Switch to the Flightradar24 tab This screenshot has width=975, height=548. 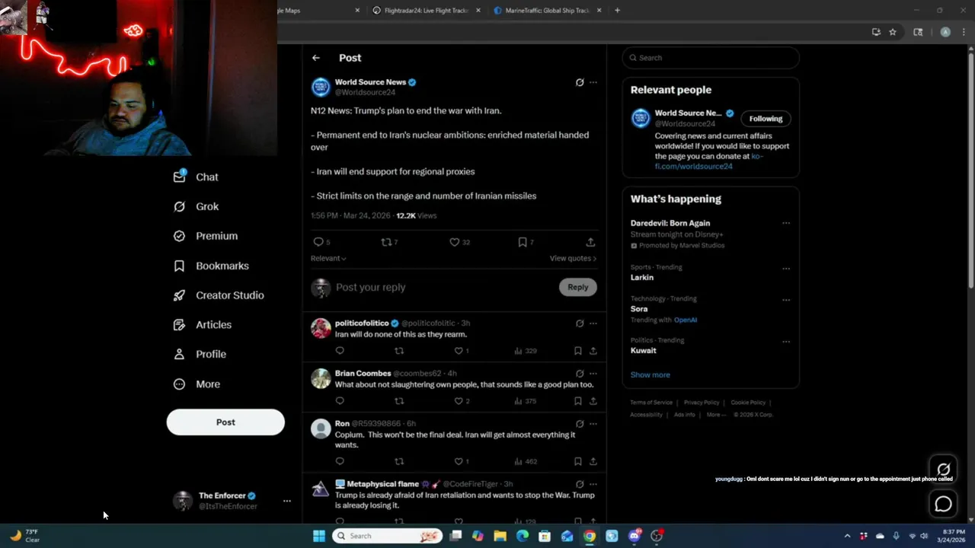point(427,11)
